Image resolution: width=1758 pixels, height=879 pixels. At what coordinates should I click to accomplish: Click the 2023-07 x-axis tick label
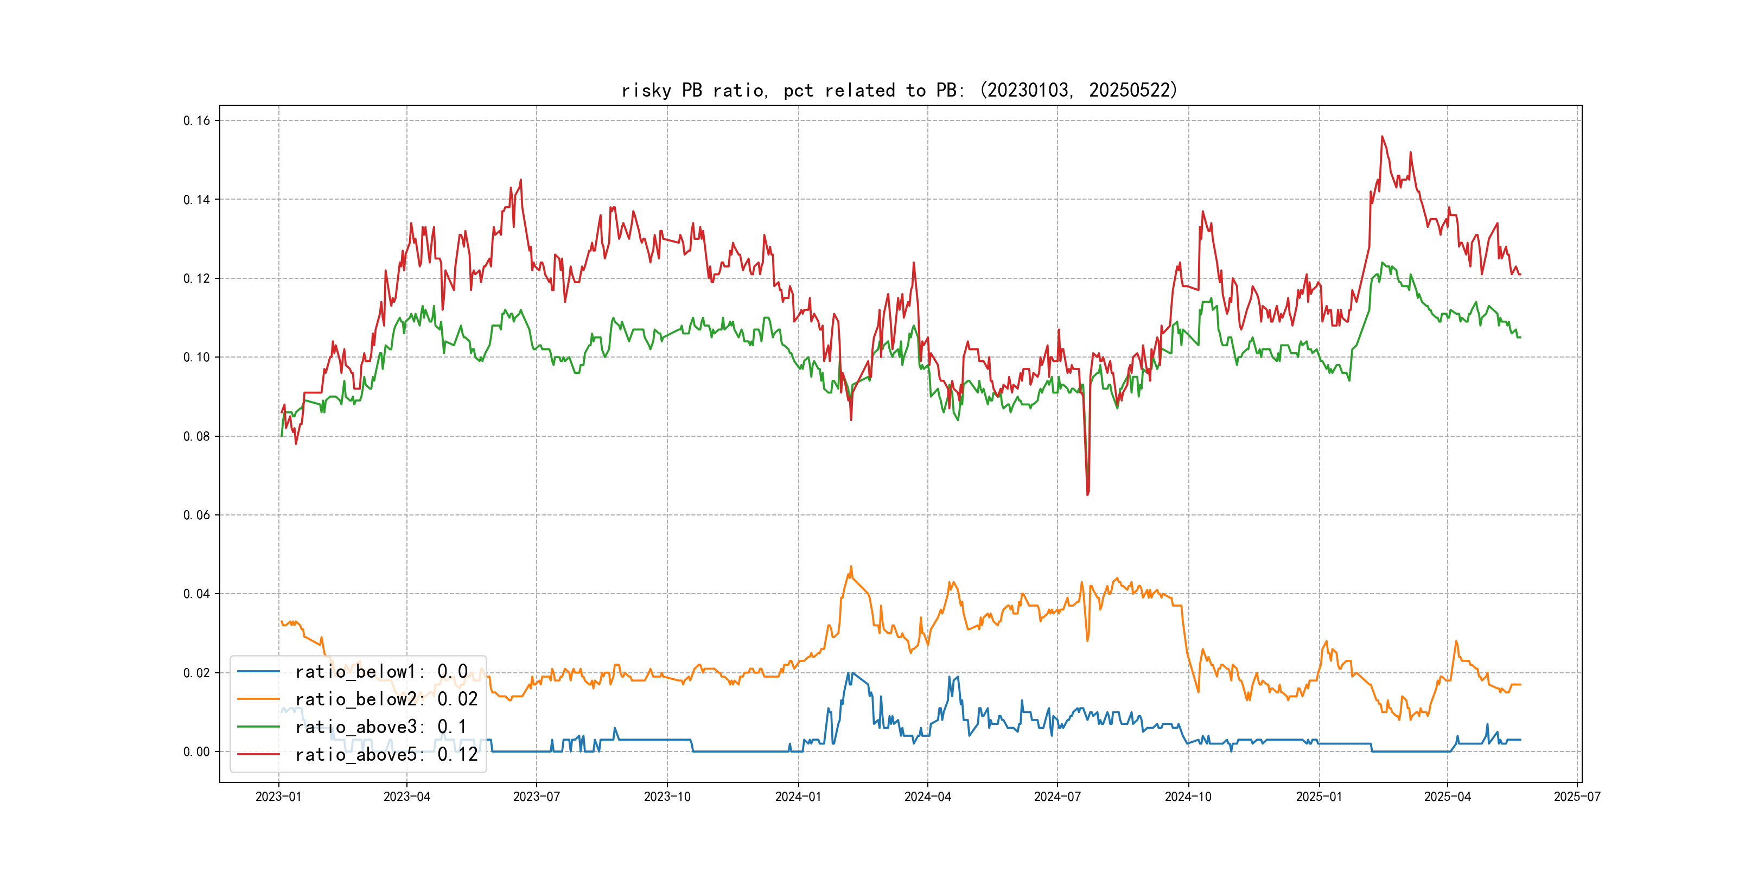coord(537,797)
